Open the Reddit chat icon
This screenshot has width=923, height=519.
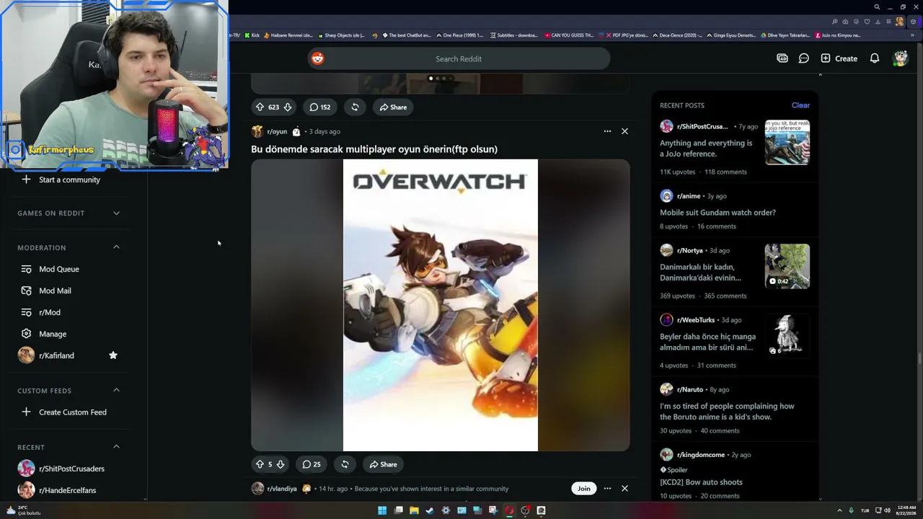point(804,58)
